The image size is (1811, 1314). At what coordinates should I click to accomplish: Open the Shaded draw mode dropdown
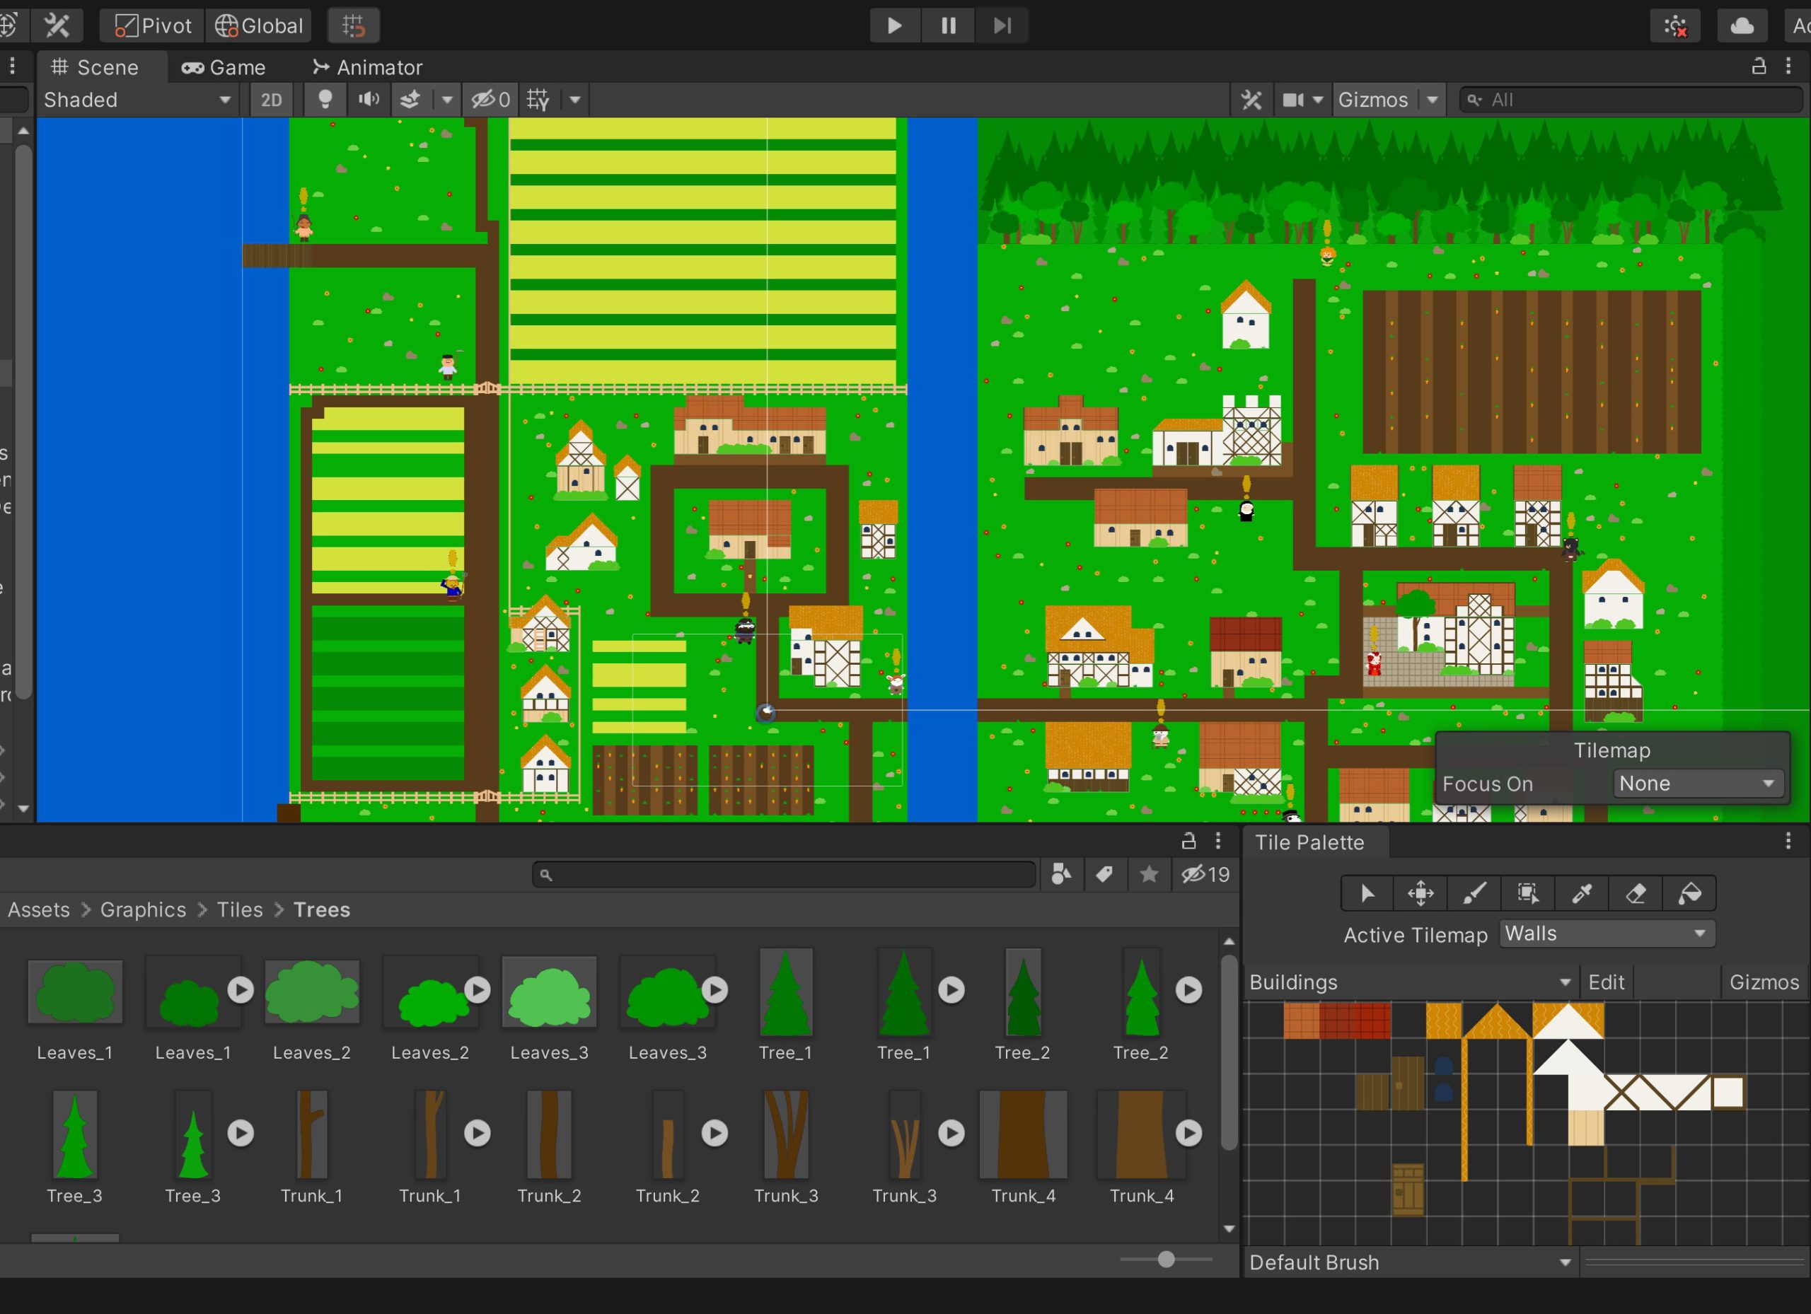(x=137, y=100)
